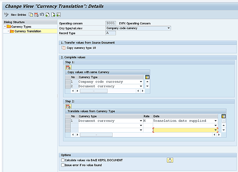Image resolution: width=238 pixels, height=172 pixels.
Task: Click Copy currency type 10 entry
Action: point(81,48)
